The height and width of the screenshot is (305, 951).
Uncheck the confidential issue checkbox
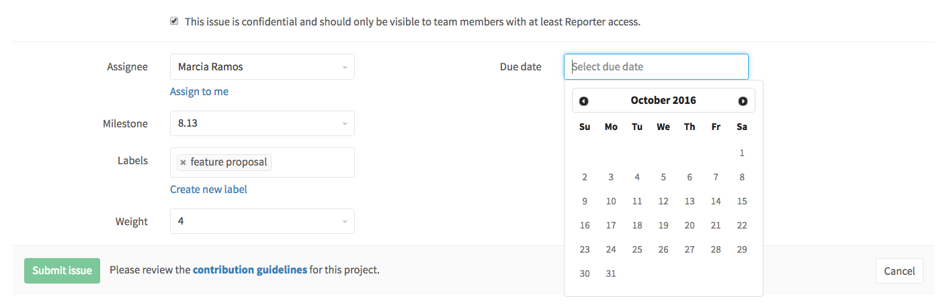point(174,21)
